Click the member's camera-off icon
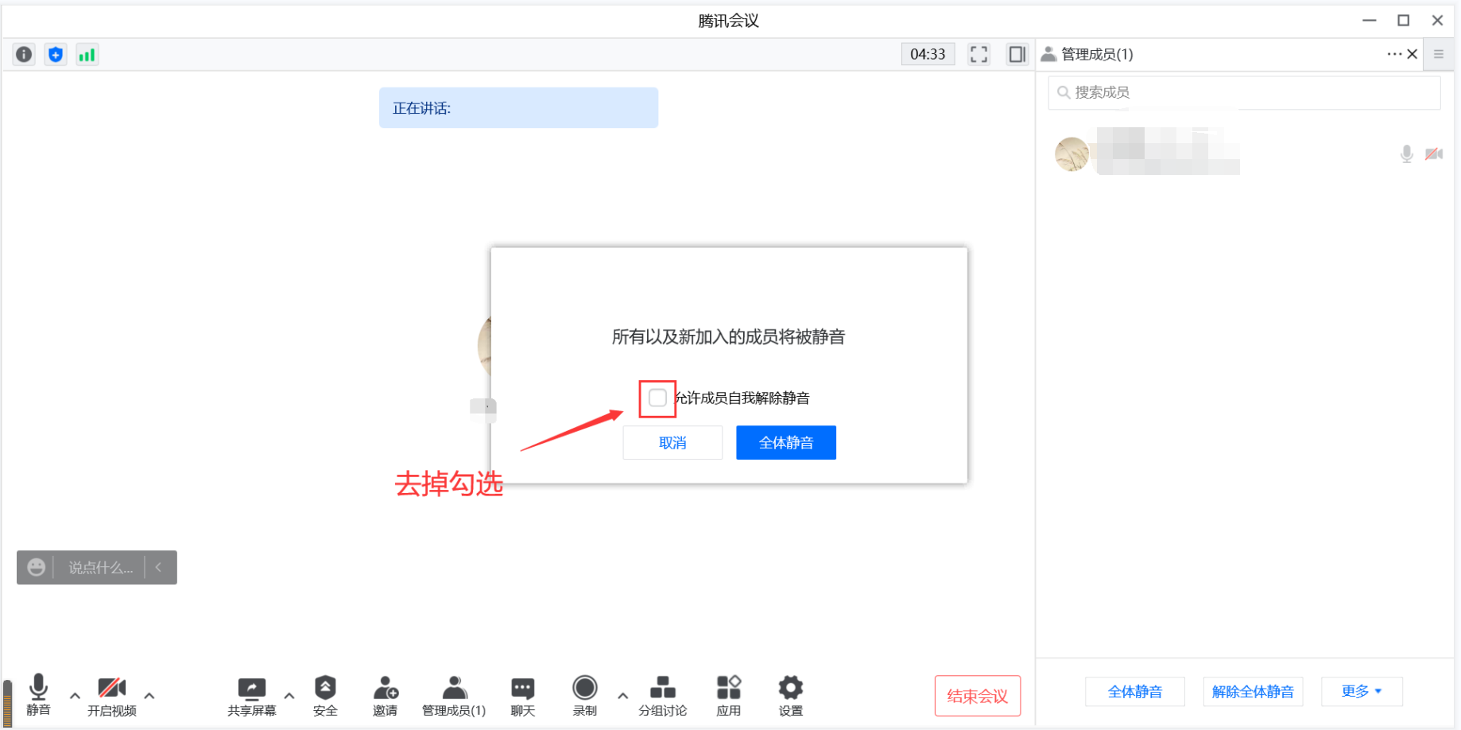The image size is (1461, 730). click(x=1434, y=153)
